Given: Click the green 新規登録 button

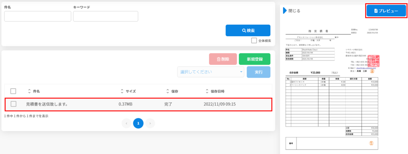Looking at the screenshot, I should pyautogui.click(x=255, y=59).
